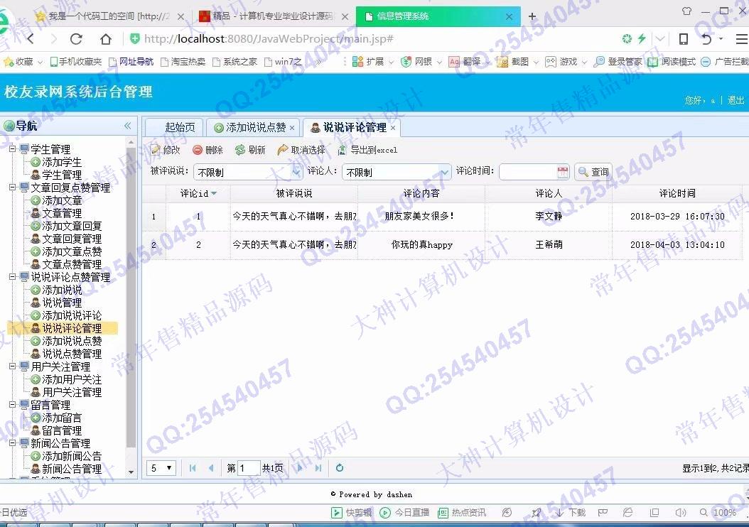
Task: Close the 添加说说点赞 tab
Action: click(x=292, y=128)
